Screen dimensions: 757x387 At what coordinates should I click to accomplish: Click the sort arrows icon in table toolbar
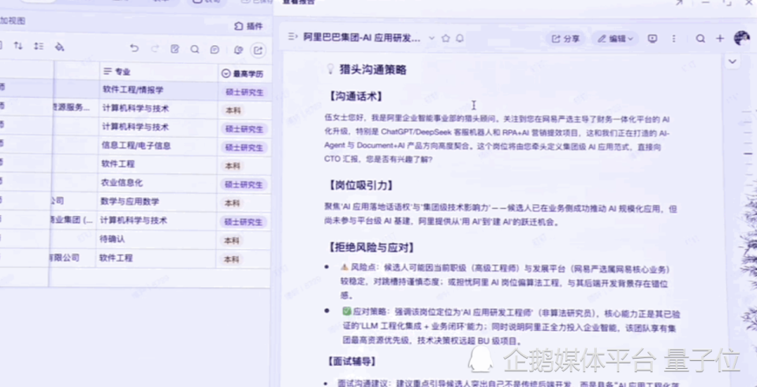pyautogui.click(x=18, y=46)
